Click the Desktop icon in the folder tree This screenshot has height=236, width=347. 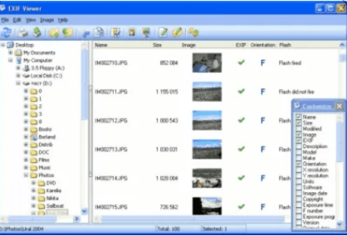tap(10, 45)
